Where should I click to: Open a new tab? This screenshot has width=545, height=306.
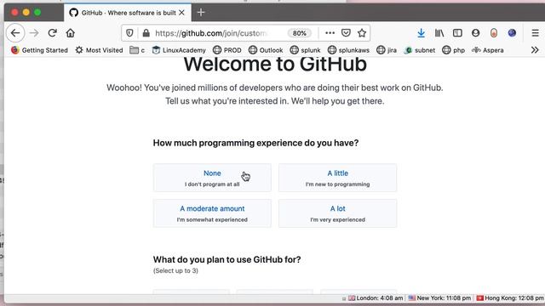[x=201, y=13]
